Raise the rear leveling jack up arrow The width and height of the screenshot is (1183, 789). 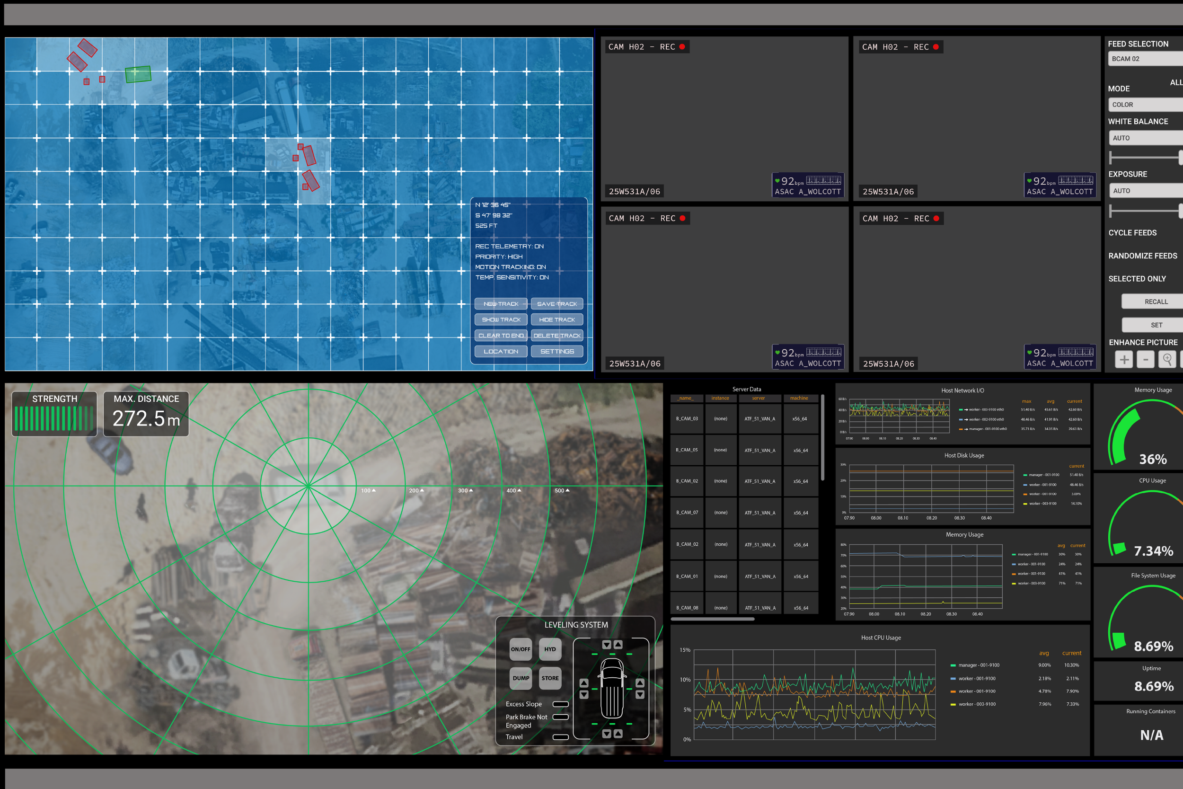(x=618, y=734)
